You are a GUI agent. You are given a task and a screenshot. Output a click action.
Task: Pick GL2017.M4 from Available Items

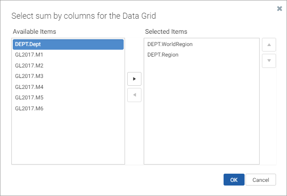tap(68, 87)
